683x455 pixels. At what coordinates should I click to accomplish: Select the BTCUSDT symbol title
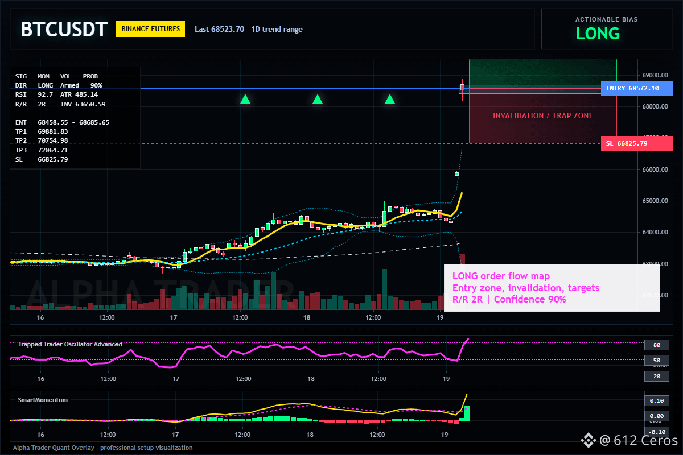point(64,29)
